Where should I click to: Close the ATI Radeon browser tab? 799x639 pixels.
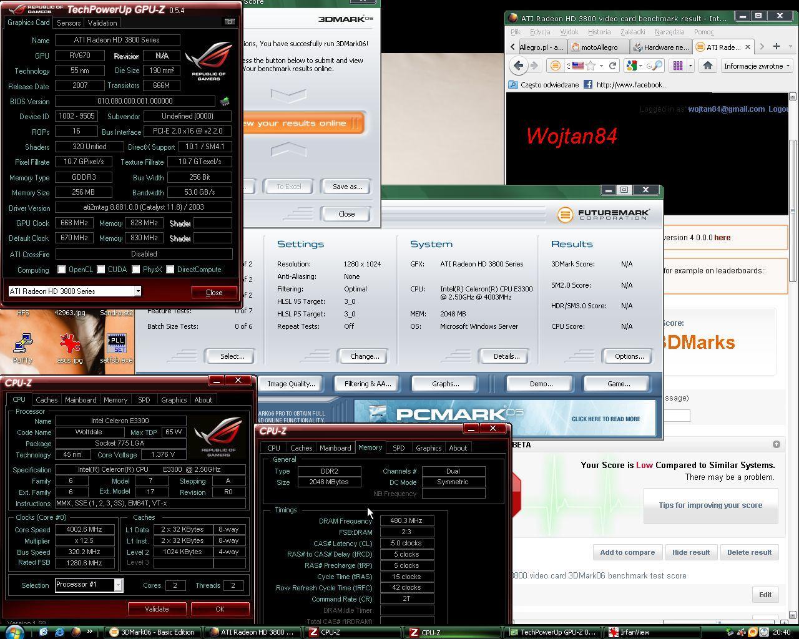coord(747,47)
